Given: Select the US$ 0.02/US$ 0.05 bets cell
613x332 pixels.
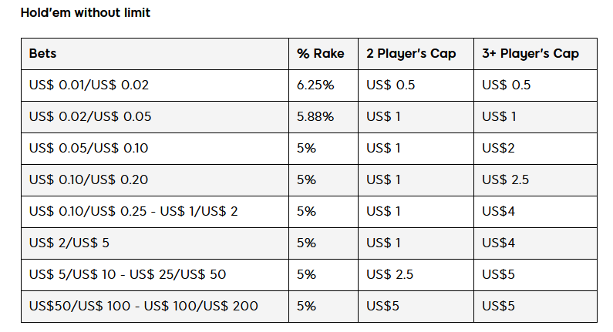Looking at the screenshot, I should pos(90,117).
